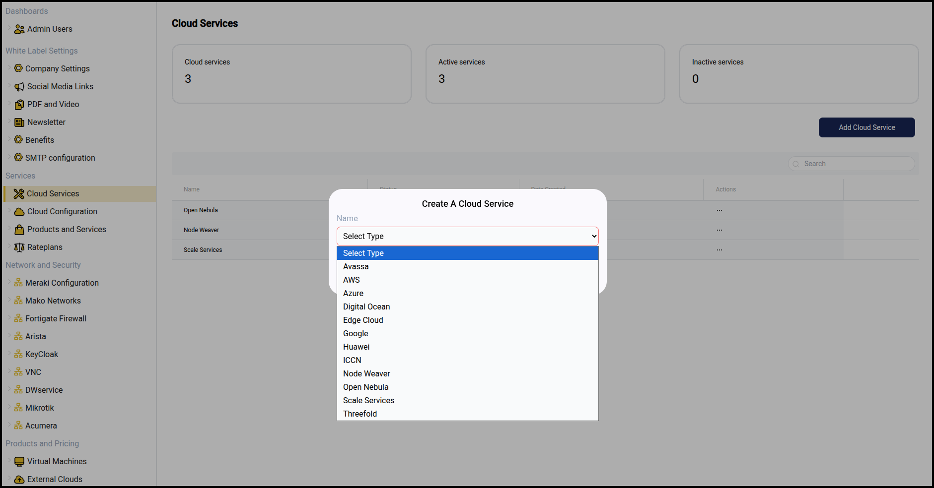Image resolution: width=934 pixels, height=488 pixels.
Task: Choose Huawei from the type list
Action: coord(468,347)
